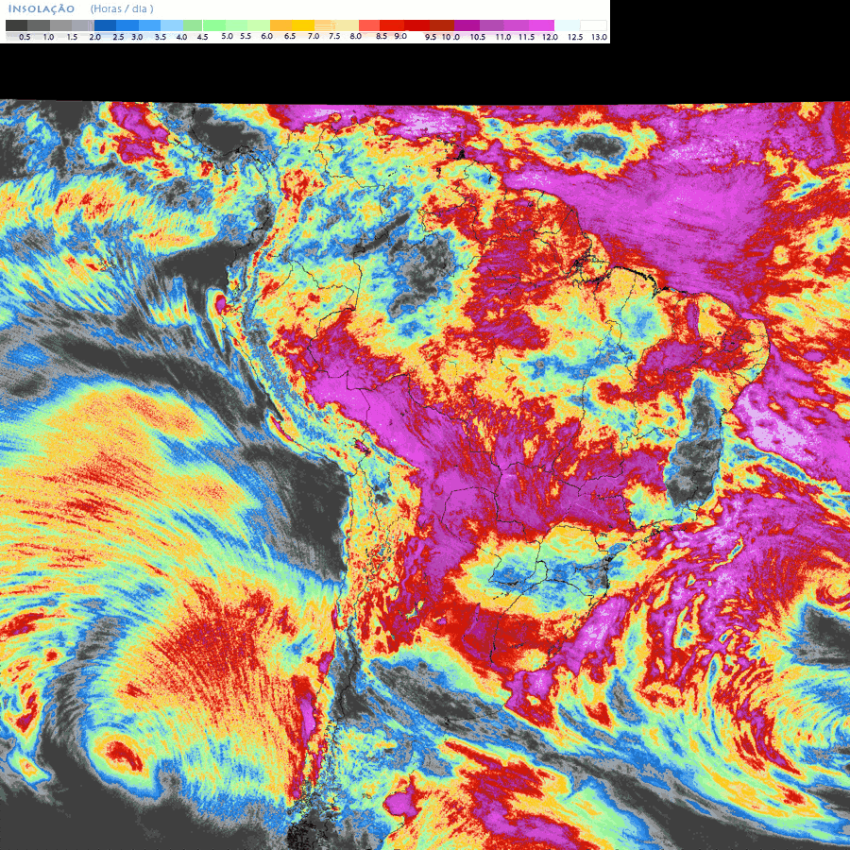This screenshot has height=850, width=850.
Task: Click legend value '11.0'
Action: pos(503,37)
